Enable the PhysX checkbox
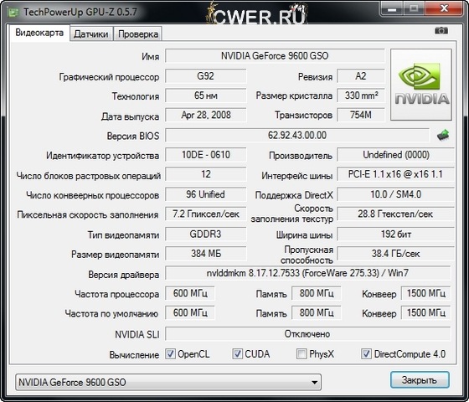469x402 pixels. pos(301,353)
